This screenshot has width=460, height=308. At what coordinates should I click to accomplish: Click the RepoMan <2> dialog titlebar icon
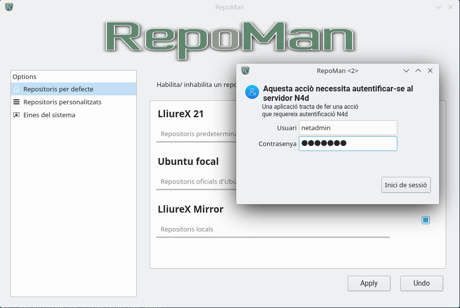[x=245, y=71]
